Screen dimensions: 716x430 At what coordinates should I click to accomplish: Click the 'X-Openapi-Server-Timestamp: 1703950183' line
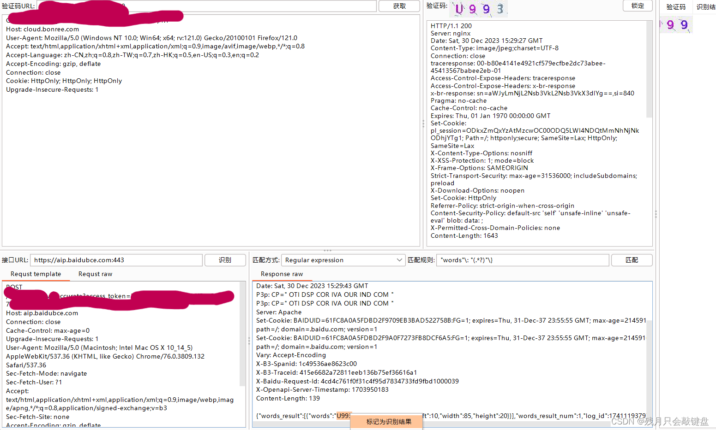[322, 389]
